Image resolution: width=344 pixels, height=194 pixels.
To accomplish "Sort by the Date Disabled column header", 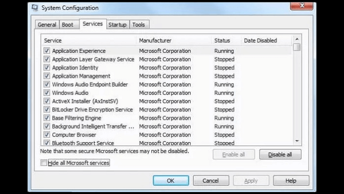I will tap(266, 41).
